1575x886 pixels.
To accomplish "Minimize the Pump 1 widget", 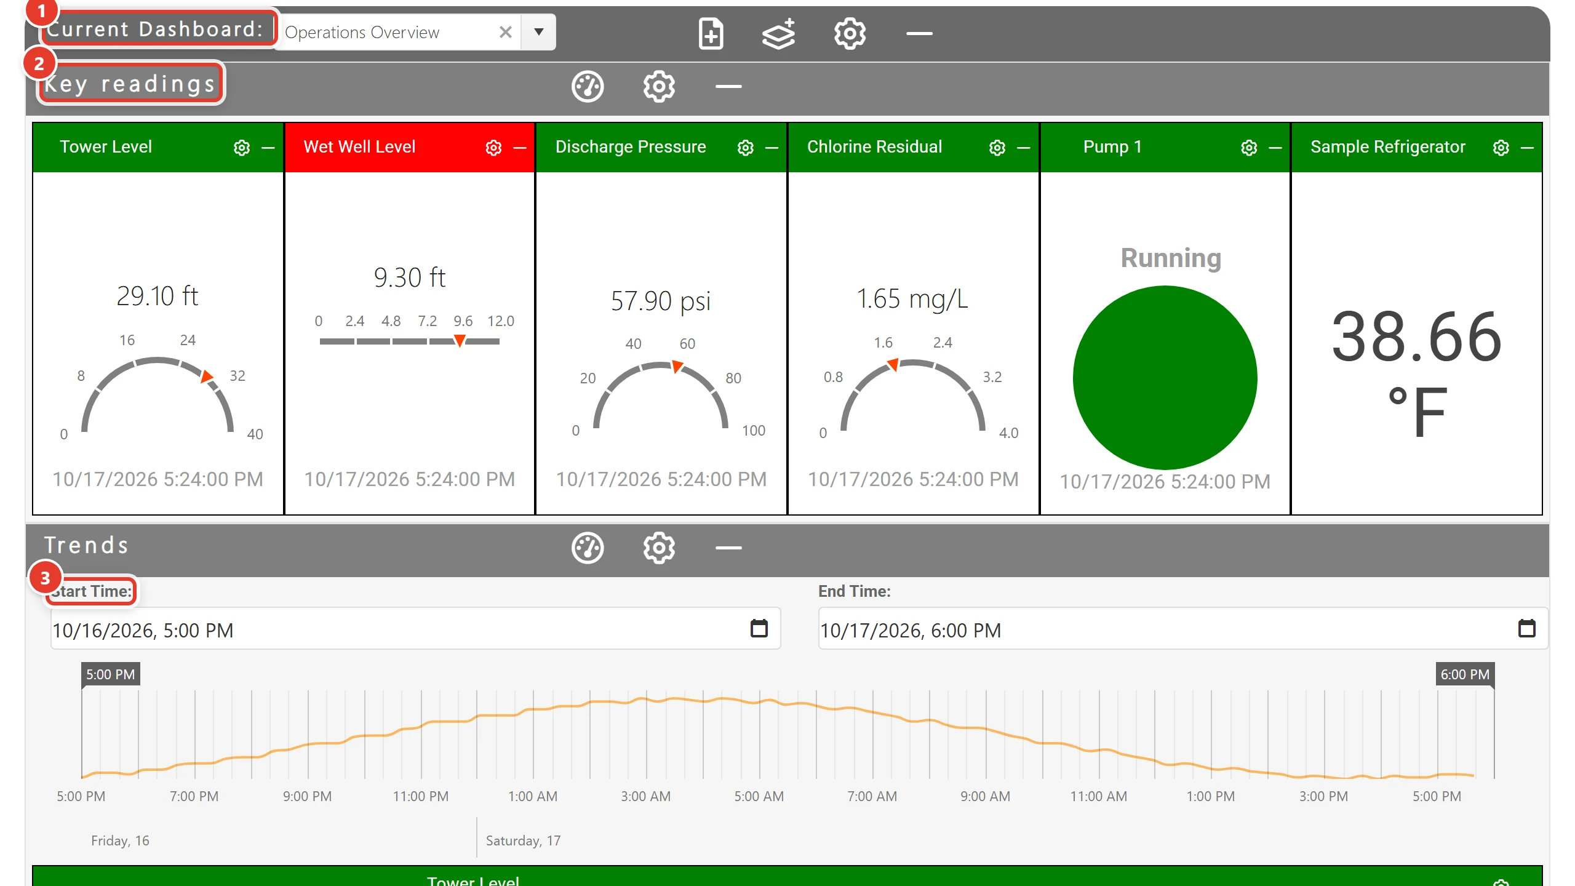I will [x=1275, y=148].
